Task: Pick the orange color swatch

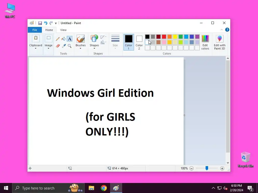Action: (x=170, y=37)
